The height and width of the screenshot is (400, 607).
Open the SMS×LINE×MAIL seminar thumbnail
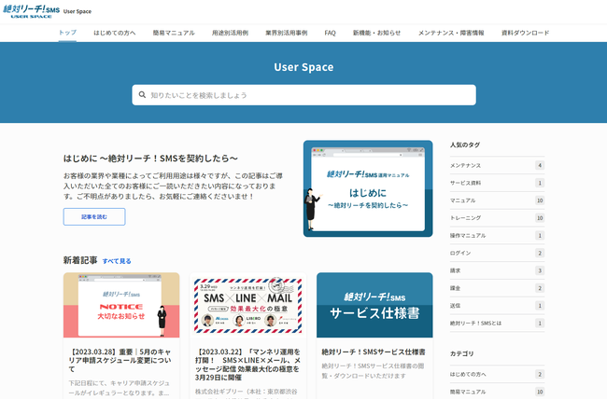pos(247,305)
